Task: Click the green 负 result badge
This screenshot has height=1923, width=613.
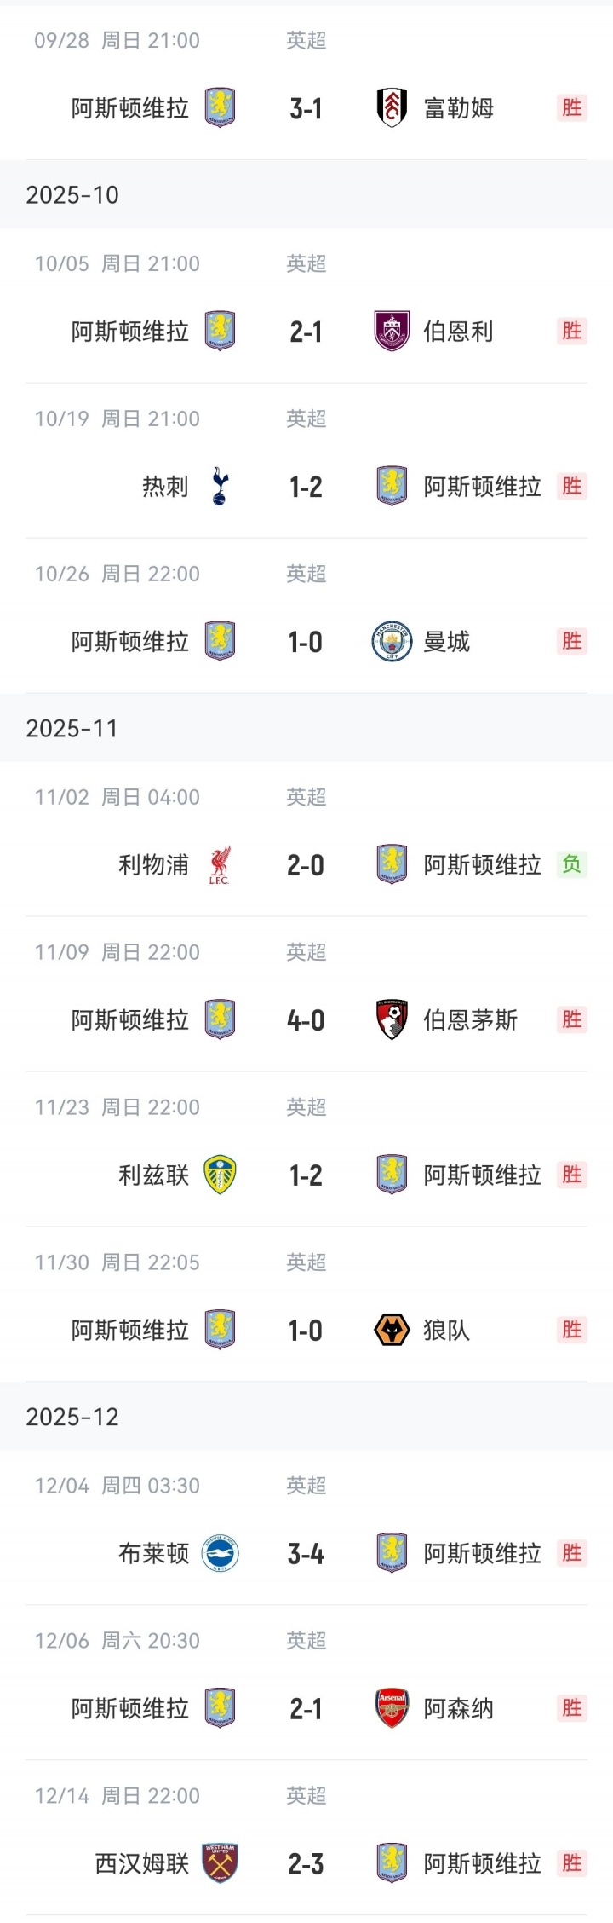Action: click(572, 864)
